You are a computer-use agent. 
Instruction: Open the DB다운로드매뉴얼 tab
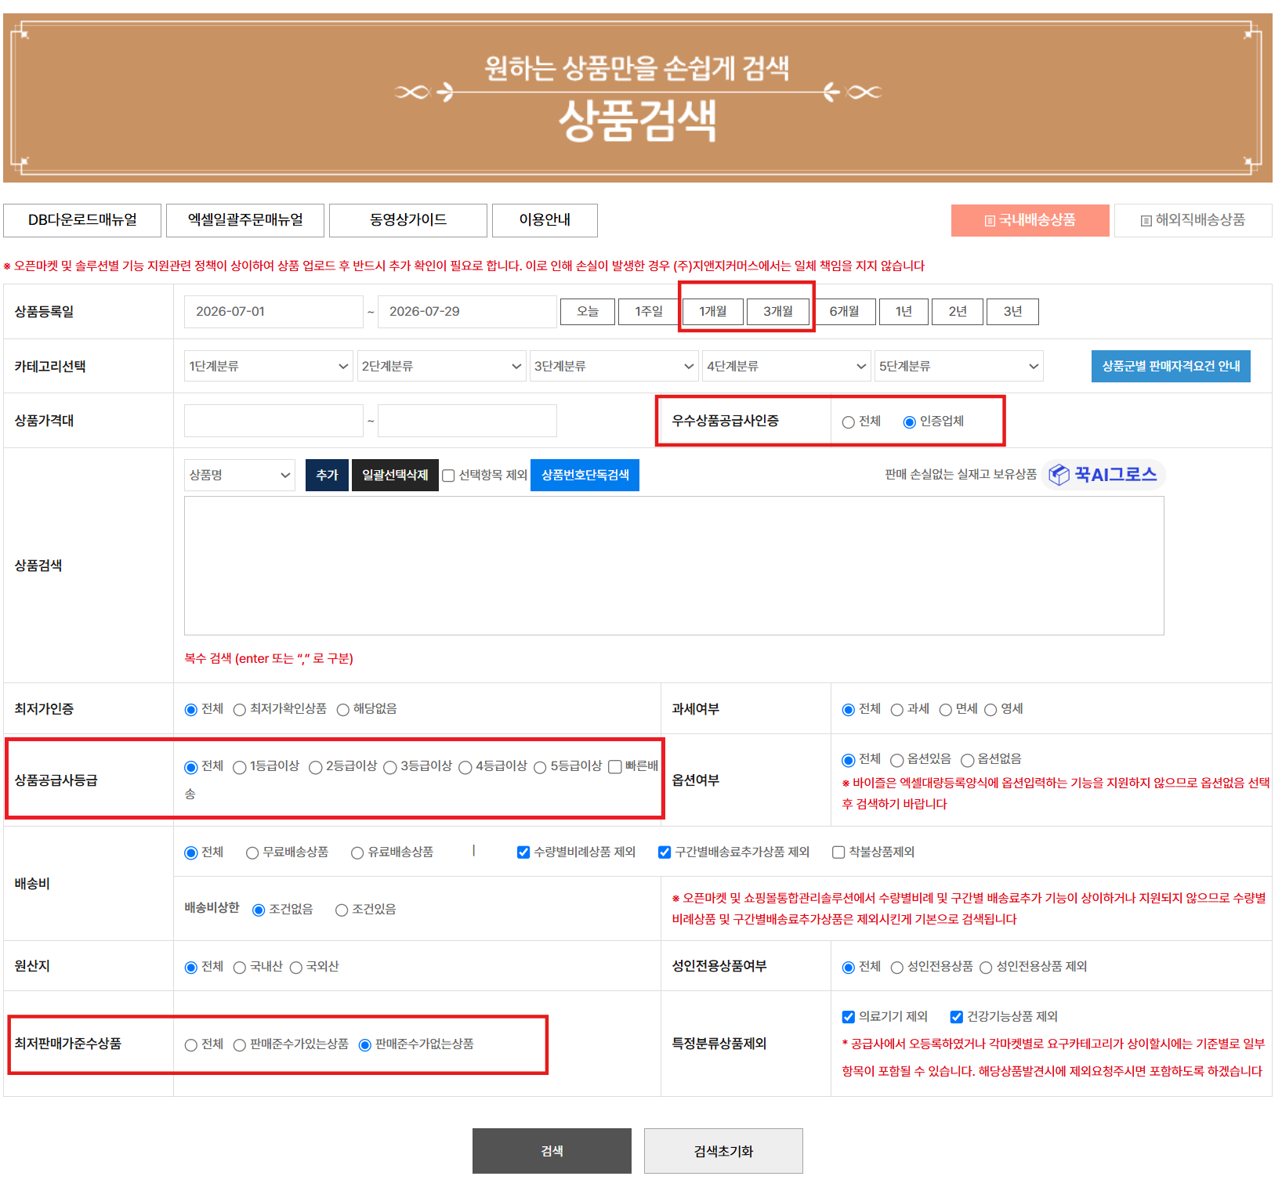(x=82, y=220)
